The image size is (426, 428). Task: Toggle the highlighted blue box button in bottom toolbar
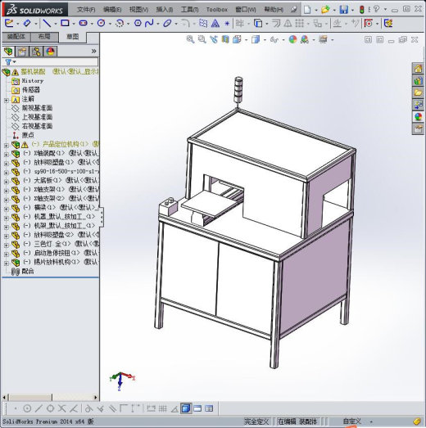point(185,408)
